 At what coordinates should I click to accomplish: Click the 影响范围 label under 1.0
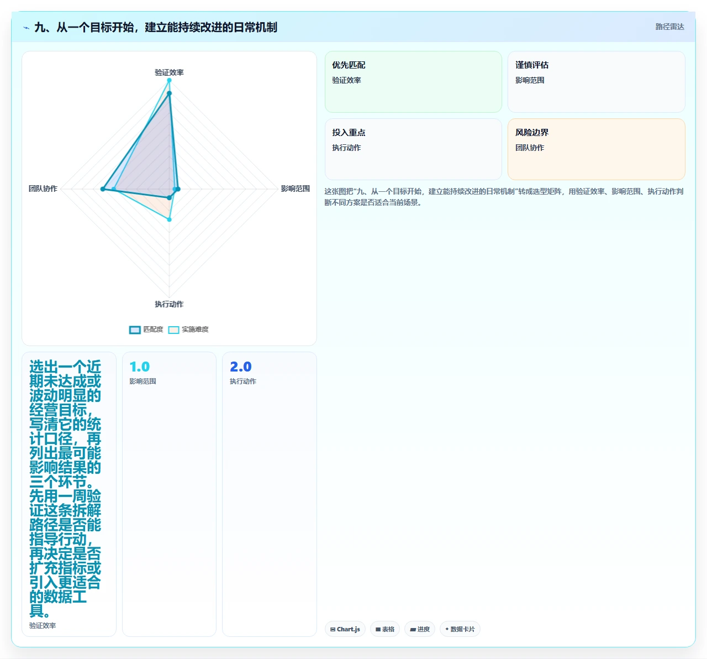coord(143,381)
